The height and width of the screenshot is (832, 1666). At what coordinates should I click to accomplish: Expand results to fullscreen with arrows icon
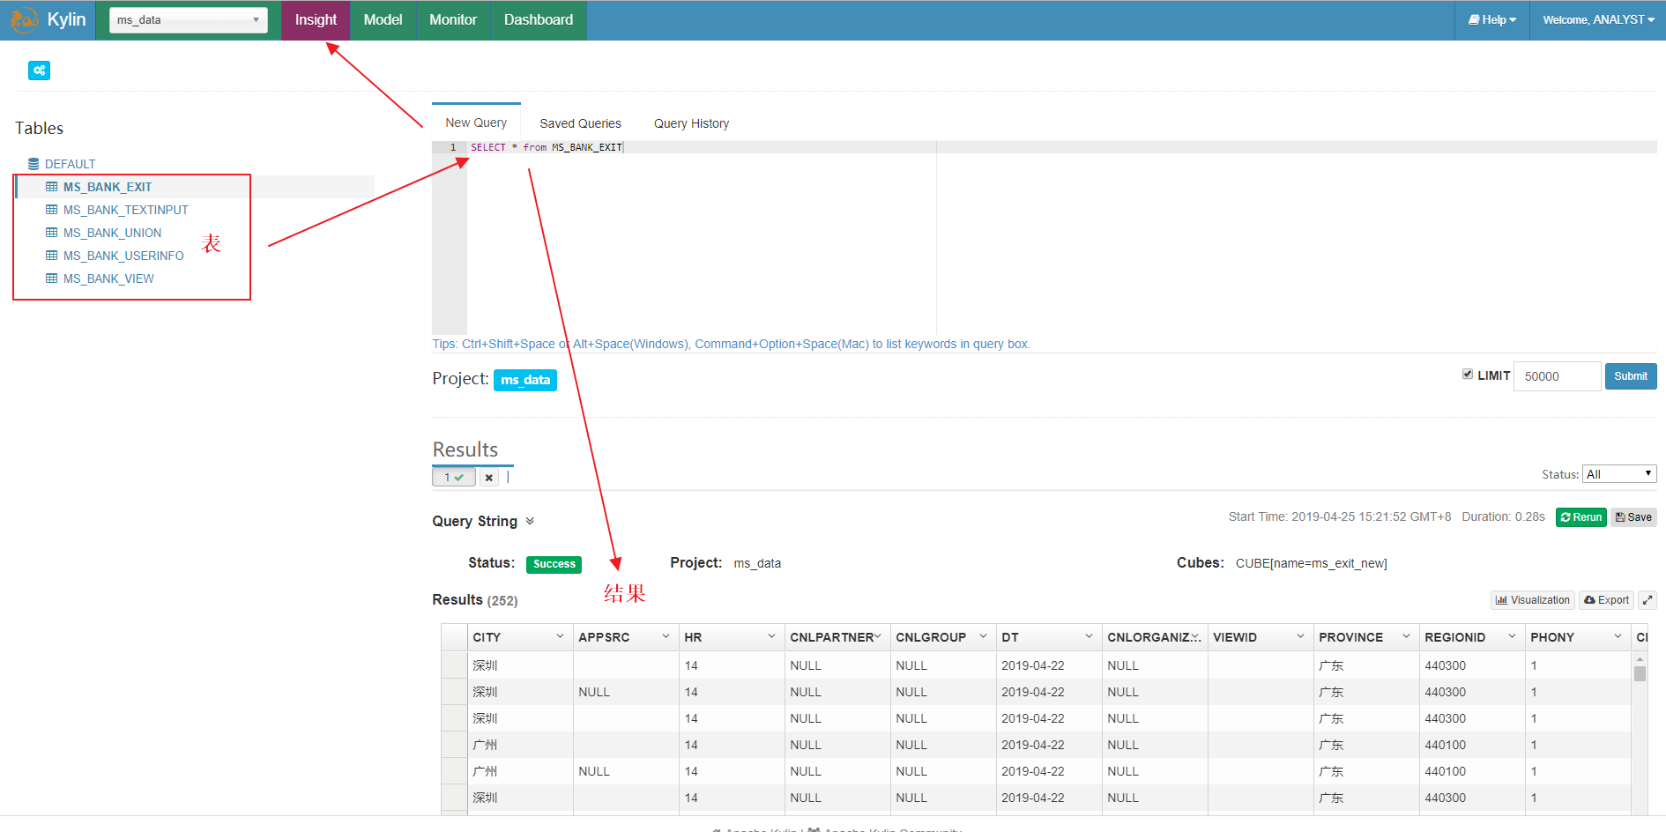point(1647,600)
